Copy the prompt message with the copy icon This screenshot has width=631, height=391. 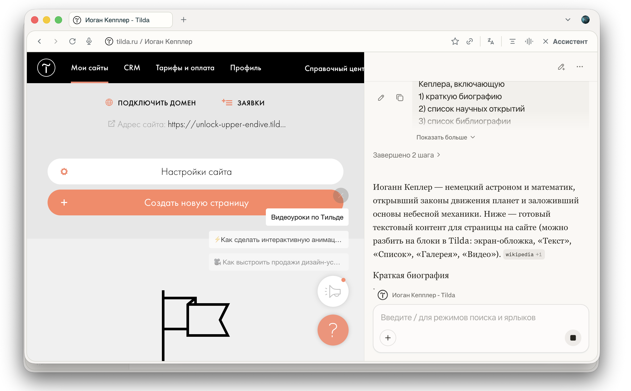(x=400, y=97)
